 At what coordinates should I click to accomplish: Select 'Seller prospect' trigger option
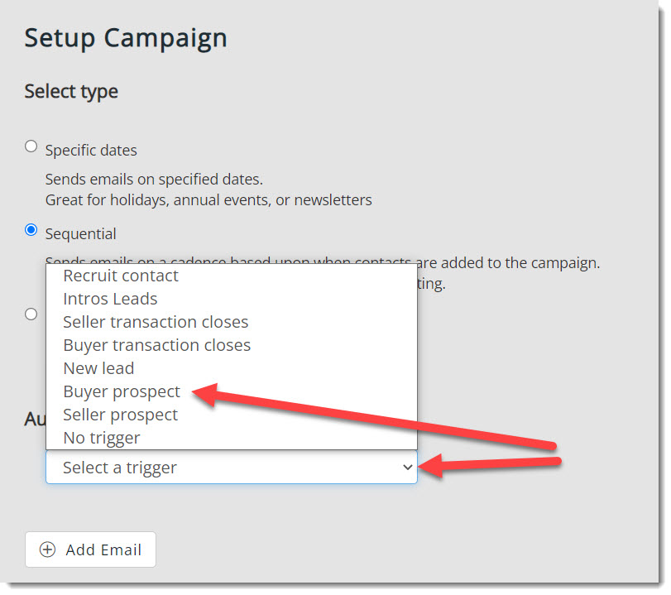coord(120,415)
